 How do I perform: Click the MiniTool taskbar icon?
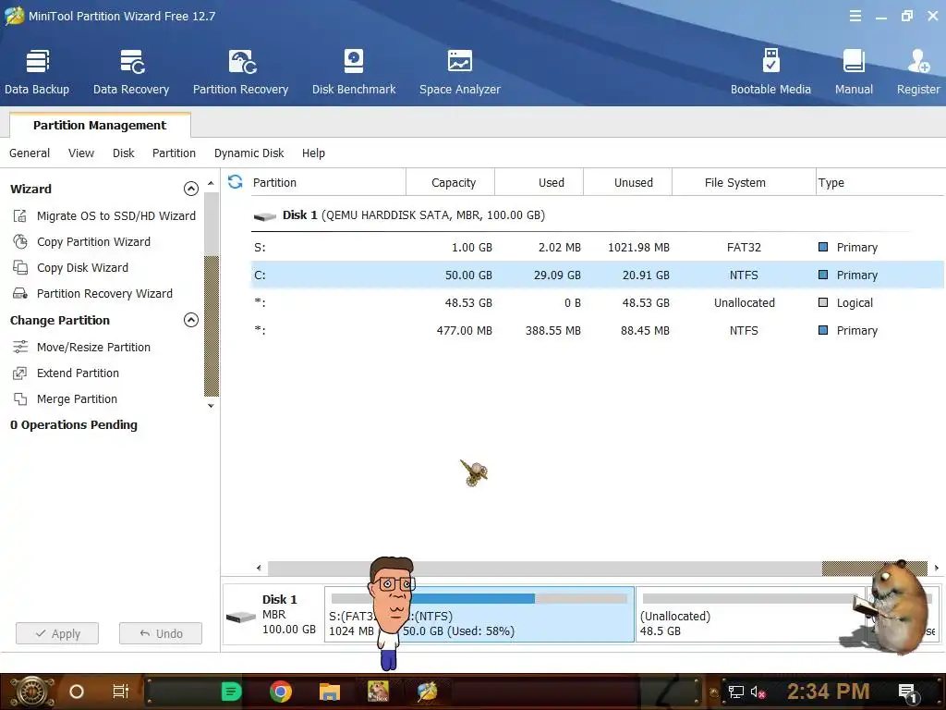(x=427, y=692)
